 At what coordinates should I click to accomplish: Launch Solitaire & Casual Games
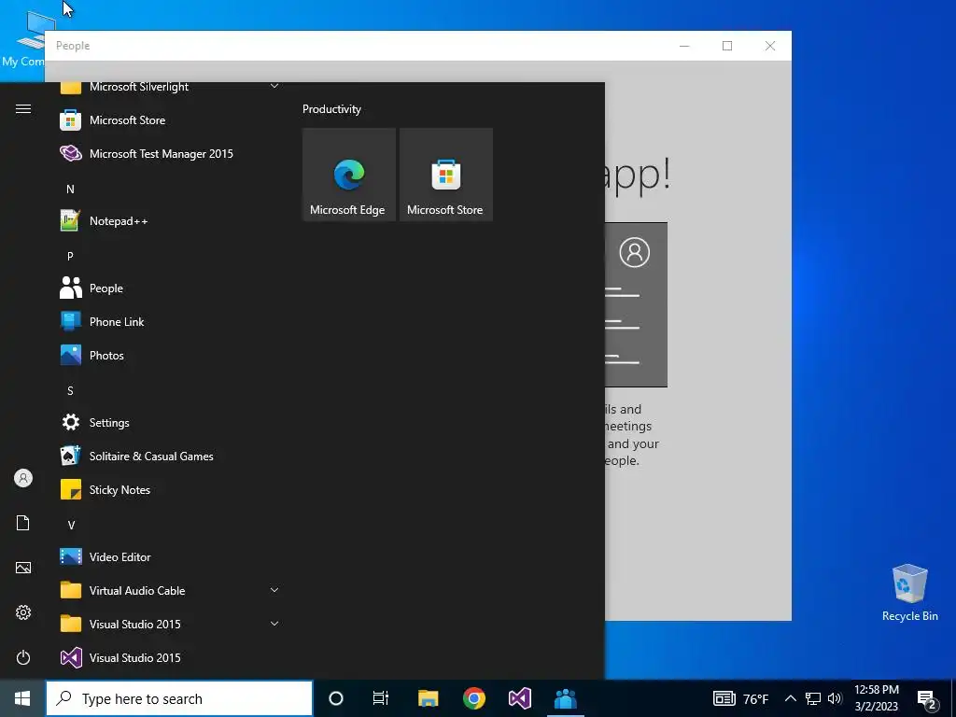point(169,456)
